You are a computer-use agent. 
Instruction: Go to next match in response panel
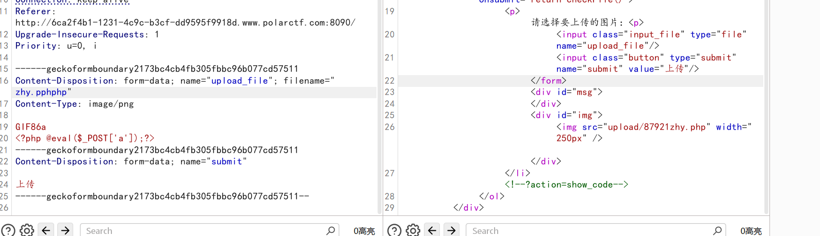451,230
